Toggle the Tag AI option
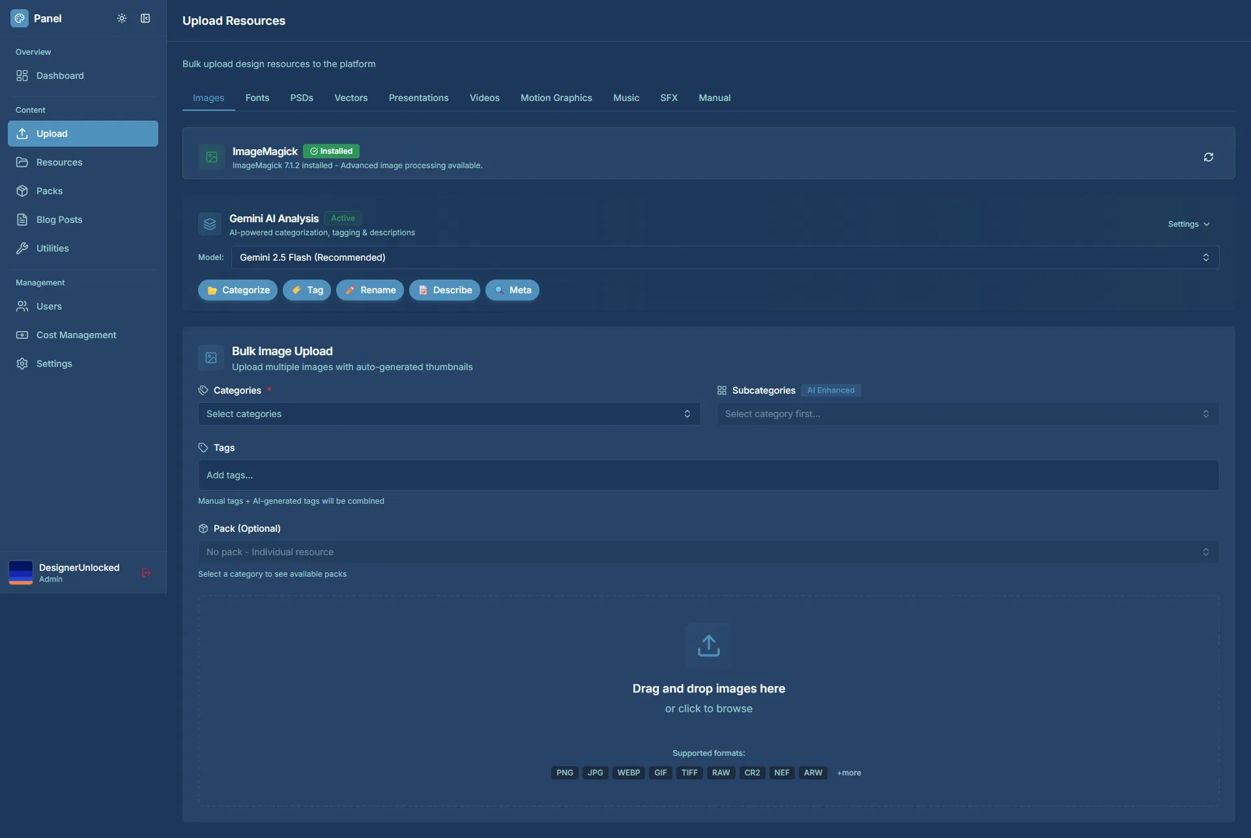The width and height of the screenshot is (1251, 838). (306, 289)
